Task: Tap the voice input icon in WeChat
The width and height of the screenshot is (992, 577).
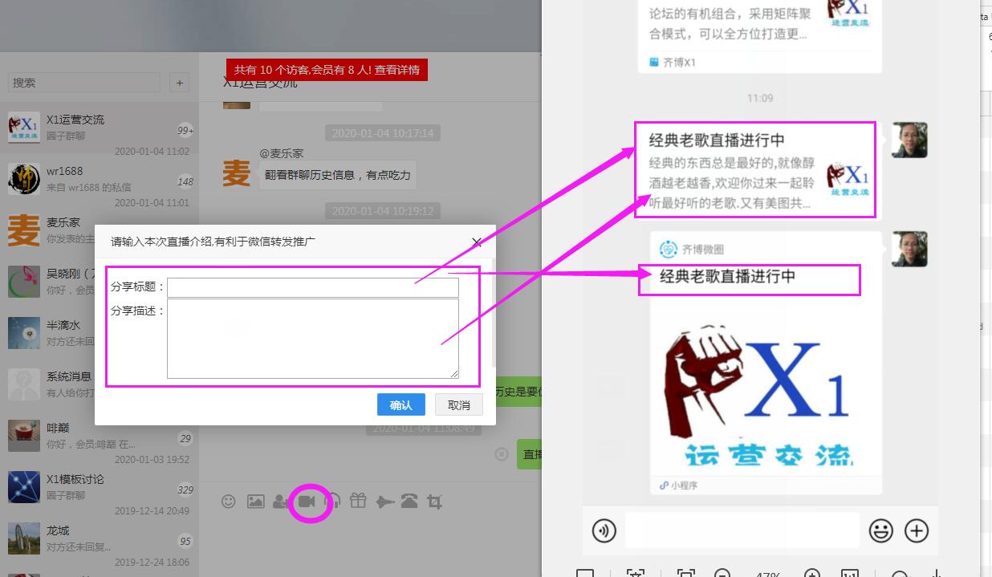Action: point(604,530)
